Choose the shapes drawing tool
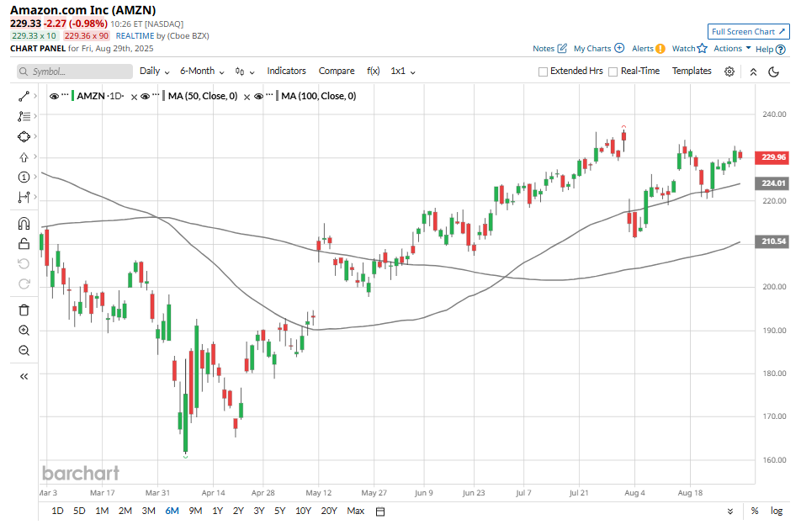The image size is (801, 530). pyautogui.click(x=24, y=137)
